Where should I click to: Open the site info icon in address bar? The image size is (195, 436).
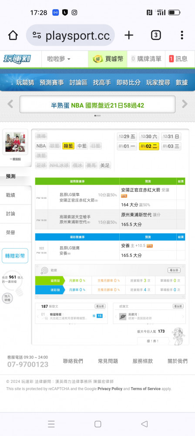point(37,35)
